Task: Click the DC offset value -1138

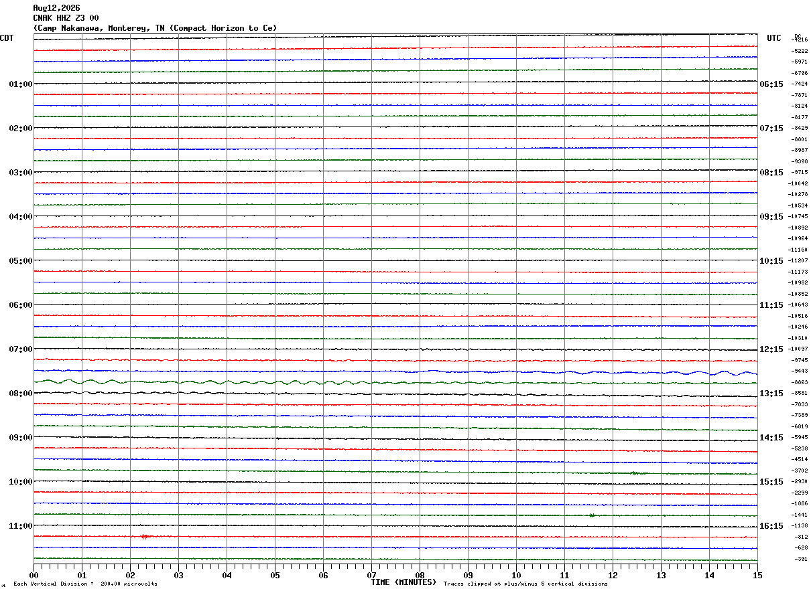Action: tap(799, 526)
